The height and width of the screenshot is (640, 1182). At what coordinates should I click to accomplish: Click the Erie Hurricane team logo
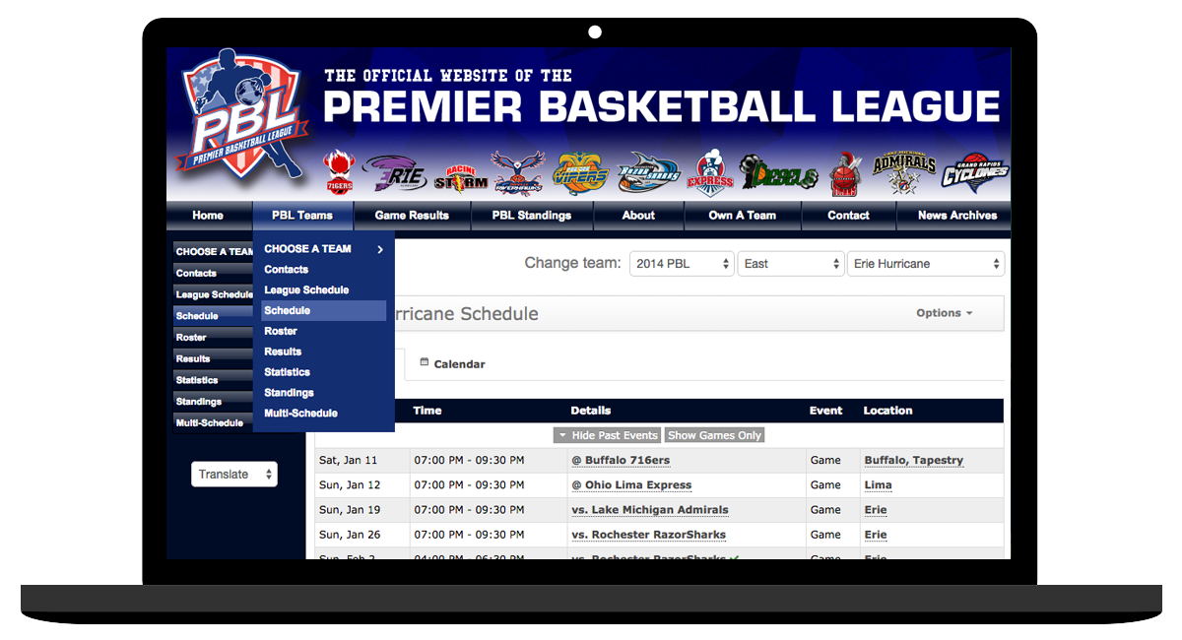pos(394,174)
